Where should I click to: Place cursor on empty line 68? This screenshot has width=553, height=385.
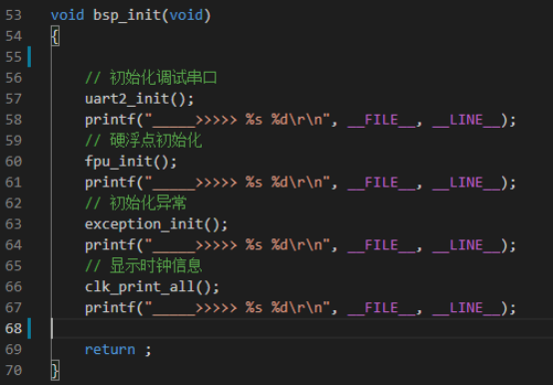(x=301, y=328)
